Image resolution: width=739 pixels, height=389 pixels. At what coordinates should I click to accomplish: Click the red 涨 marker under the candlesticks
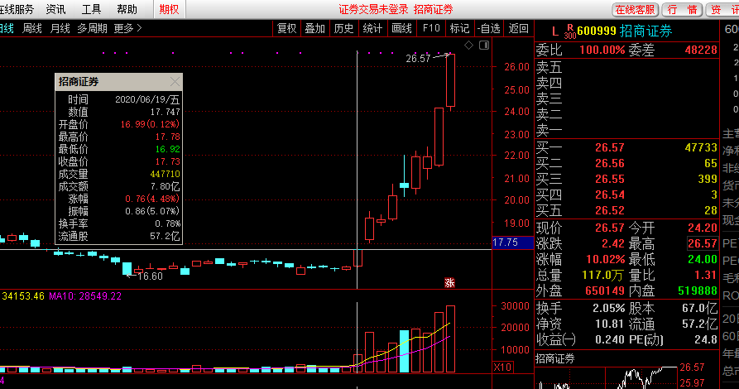point(450,281)
